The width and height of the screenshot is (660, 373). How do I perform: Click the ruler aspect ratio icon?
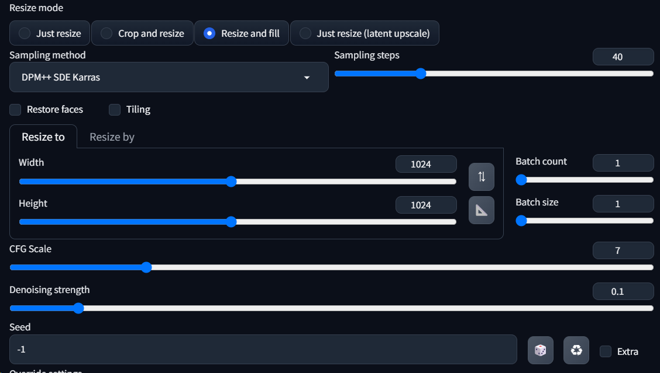click(482, 210)
